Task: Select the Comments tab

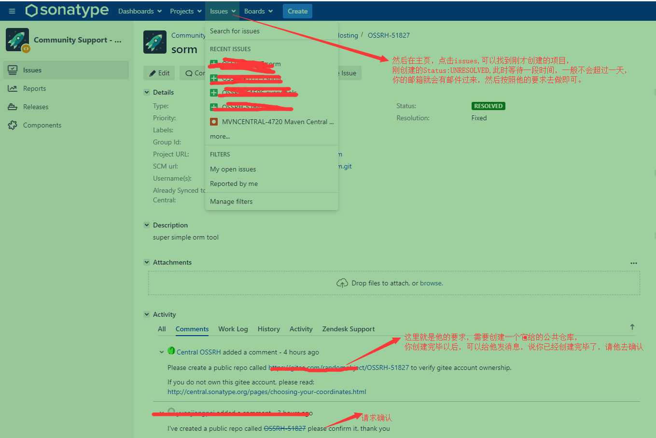Action: tap(192, 329)
